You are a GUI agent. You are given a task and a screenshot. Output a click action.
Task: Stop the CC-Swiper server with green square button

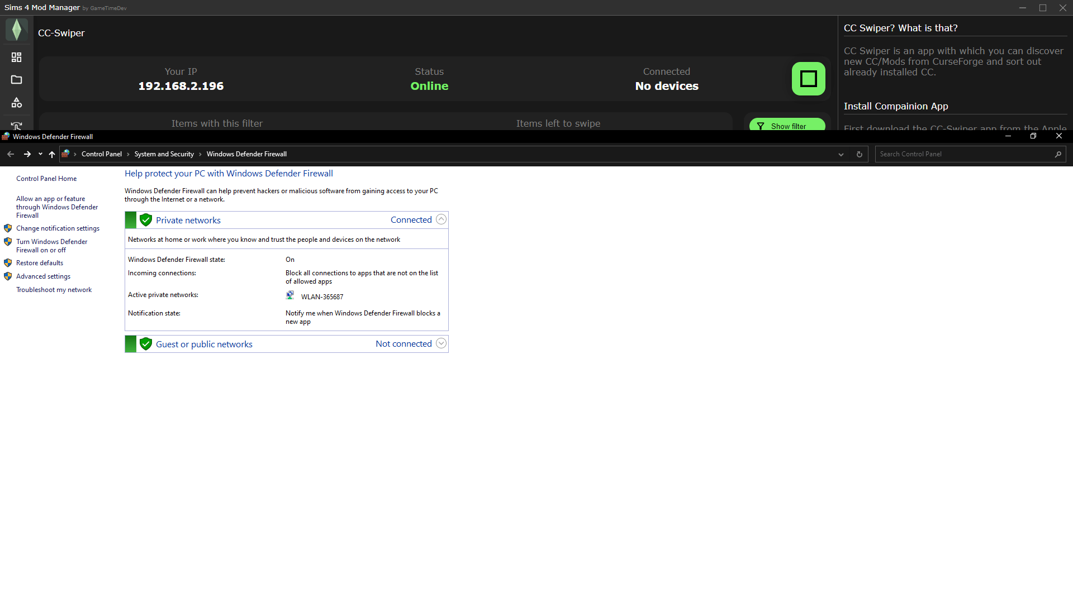coord(808,79)
